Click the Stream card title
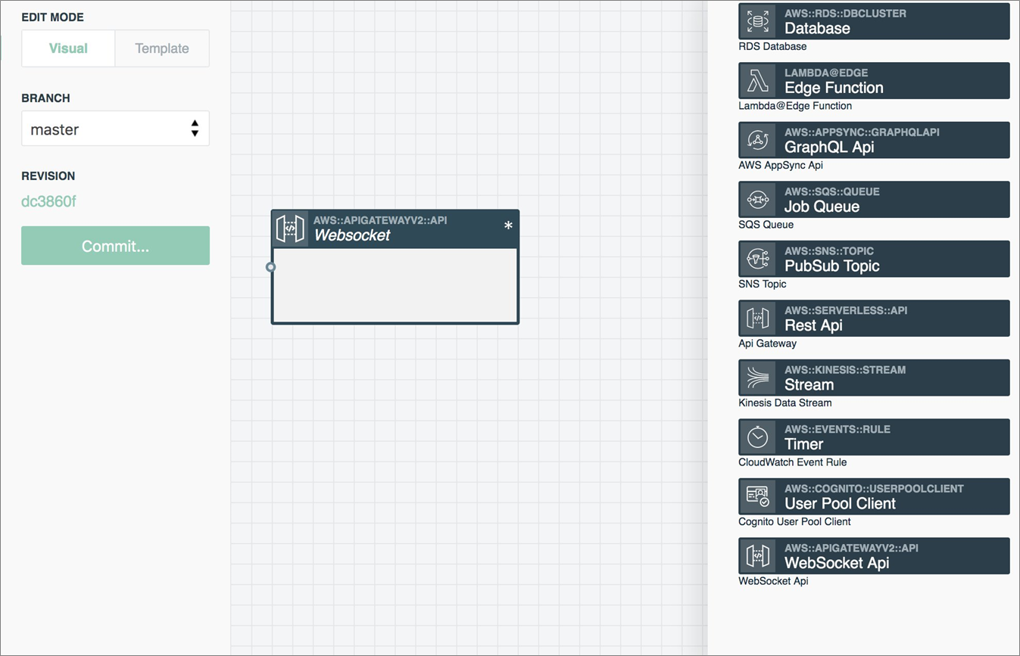The height and width of the screenshot is (656, 1020). tap(809, 384)
